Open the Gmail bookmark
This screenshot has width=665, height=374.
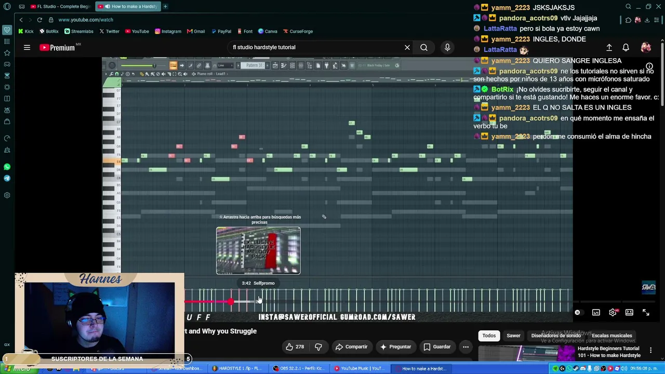click(196, 32)
